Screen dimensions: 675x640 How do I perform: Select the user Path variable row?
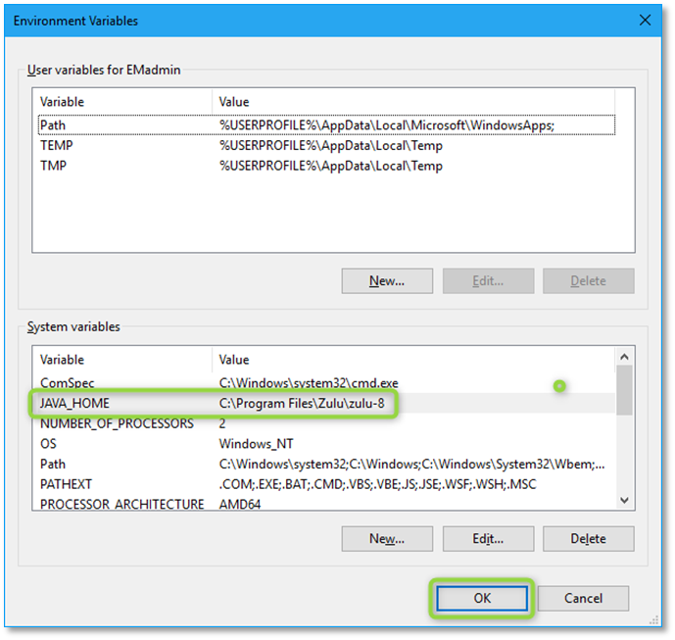pos(326,125)
